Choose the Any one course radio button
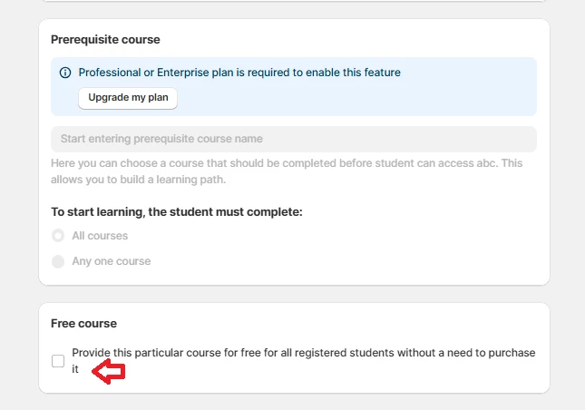Viewport: 585px width, 410px height. [x=58, y=261]
